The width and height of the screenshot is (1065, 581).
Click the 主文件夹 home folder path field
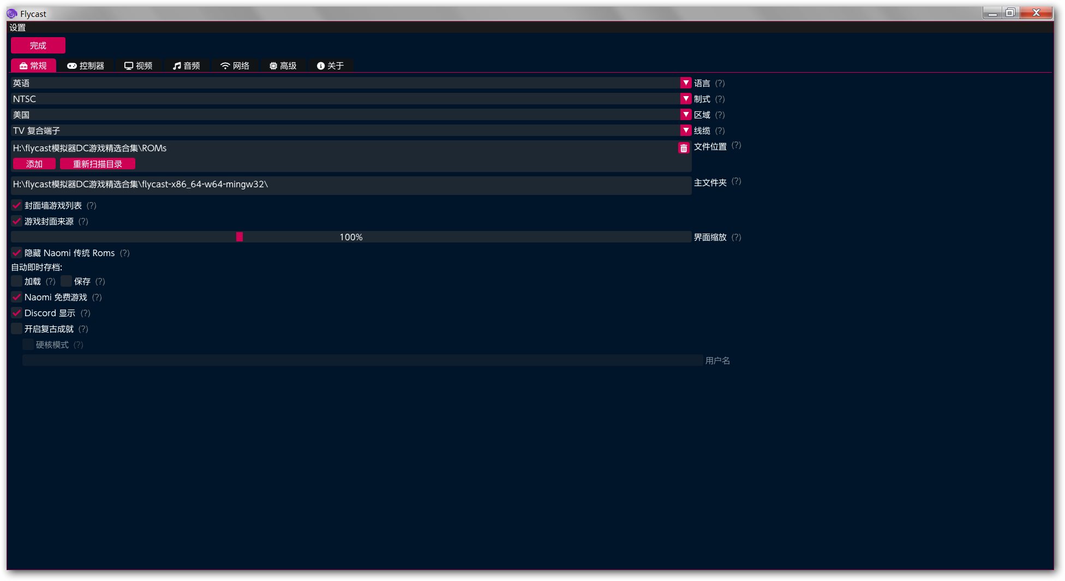coord(350,185)
